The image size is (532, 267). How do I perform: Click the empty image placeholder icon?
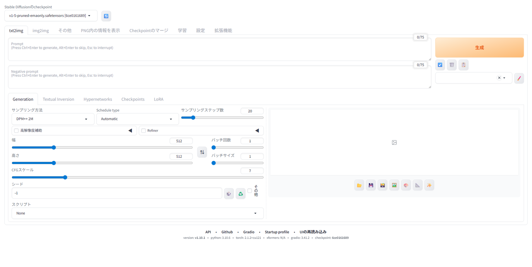click(394, 142)
